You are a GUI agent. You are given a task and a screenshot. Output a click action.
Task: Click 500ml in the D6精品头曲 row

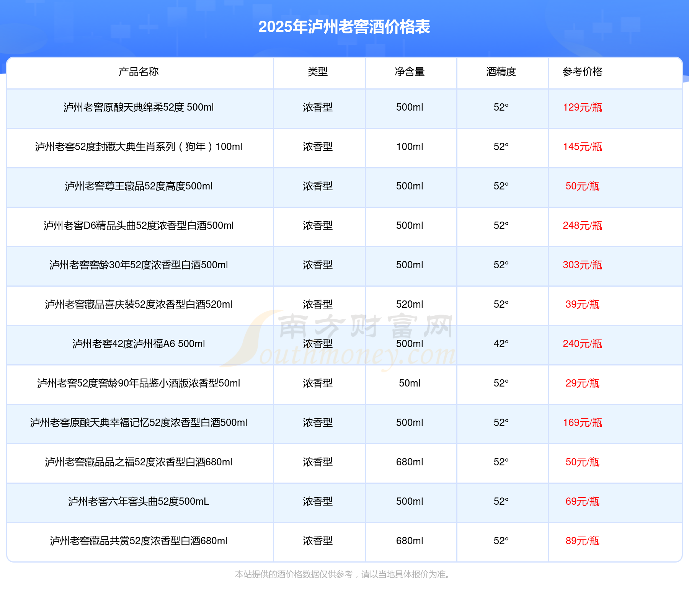click(410, 225)
